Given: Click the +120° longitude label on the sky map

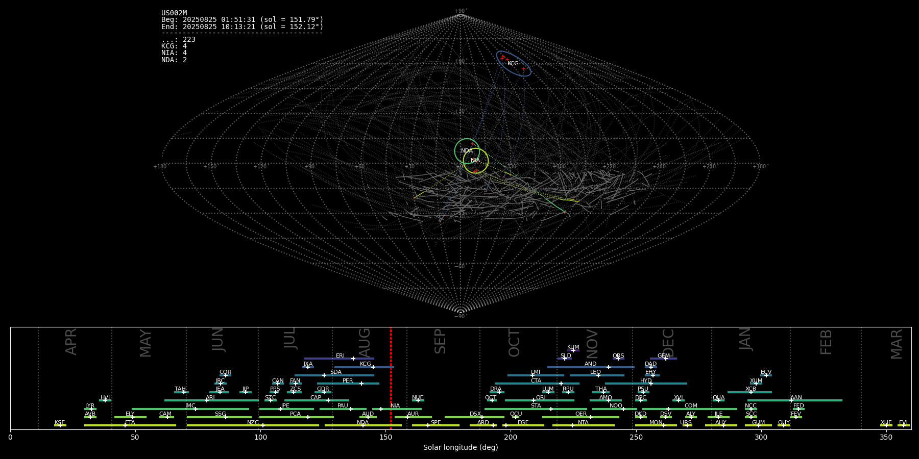Looking at the screenshot, I should pyautogui.click(x=260, y=167).
